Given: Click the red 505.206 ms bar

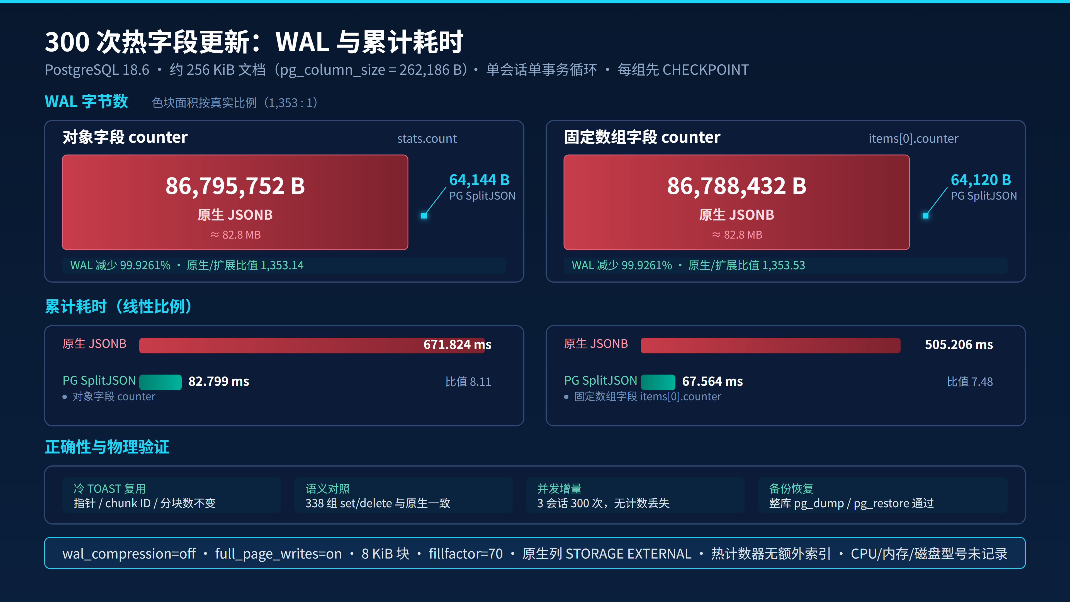Looking at the screenshot, I should click(770, 345).
